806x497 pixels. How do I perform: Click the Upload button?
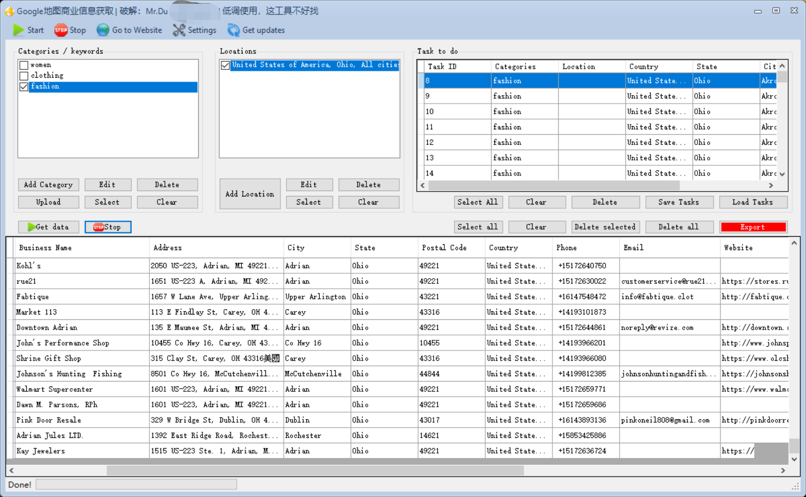pos(48,202)
